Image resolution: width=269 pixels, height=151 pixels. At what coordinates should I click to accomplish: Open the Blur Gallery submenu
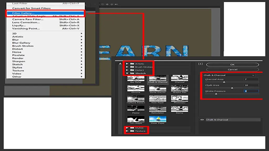tap(46, 43)
